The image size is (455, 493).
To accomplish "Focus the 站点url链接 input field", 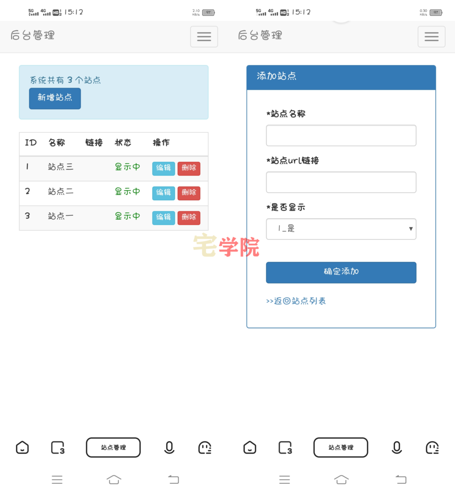I will tap(341, 182).
